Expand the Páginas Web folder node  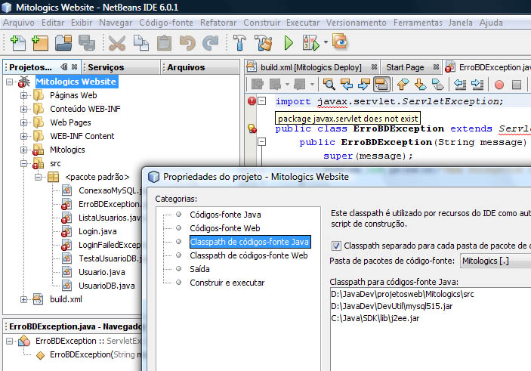pyautogui.click(x=23, y=95)
